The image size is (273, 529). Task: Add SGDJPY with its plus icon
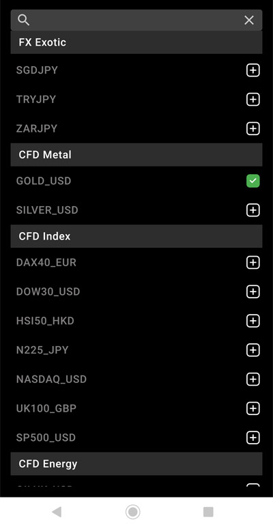point(253,70)
